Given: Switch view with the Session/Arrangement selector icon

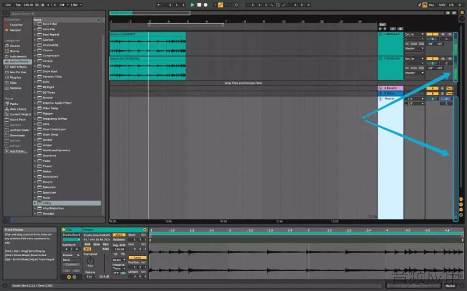Looking at the screenshot, I should (x=462, y=12).
